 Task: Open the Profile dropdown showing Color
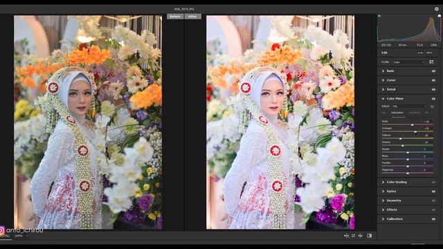click(x=408, y=62)
